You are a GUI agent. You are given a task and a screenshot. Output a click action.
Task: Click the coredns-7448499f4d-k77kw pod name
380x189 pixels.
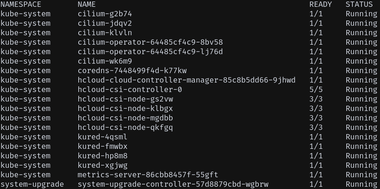pos(132,71)
